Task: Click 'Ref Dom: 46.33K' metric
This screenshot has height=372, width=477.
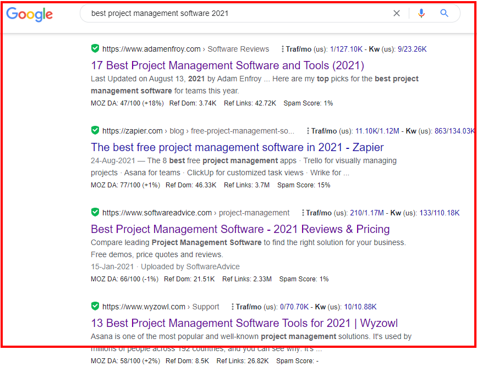Action: click(x=191, y=185)
